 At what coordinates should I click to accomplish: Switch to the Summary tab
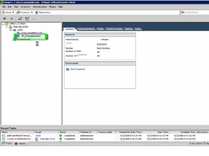[69, 29]
